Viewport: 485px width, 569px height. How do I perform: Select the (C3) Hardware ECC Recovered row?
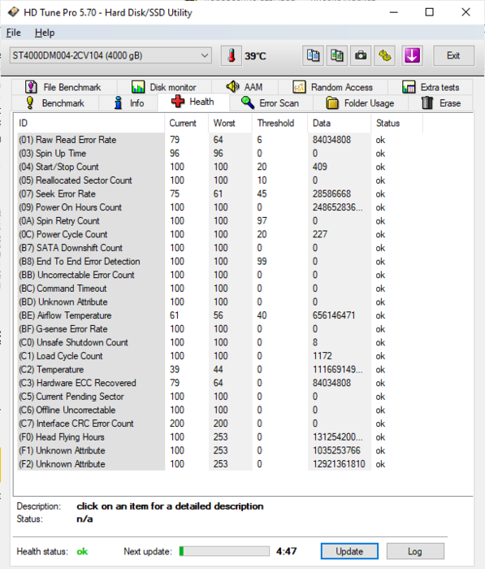click(220, 383)
